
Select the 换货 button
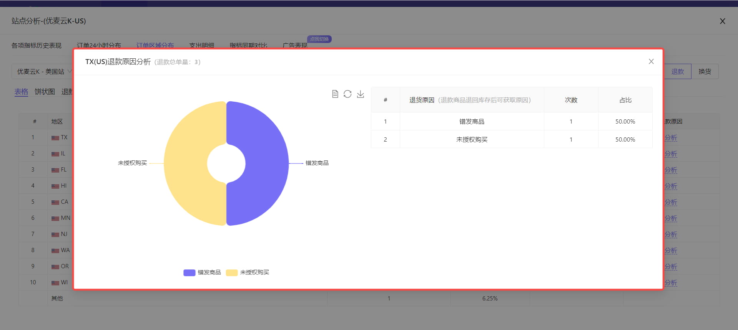point(705,71)
